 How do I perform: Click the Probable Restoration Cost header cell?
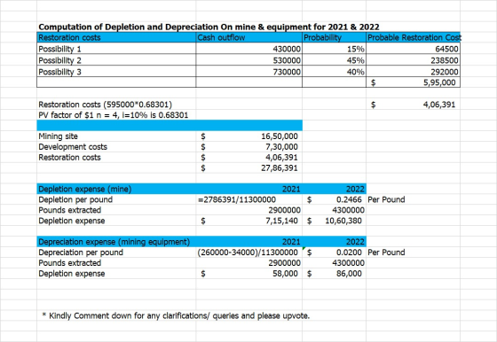pyautogui.click(x=414, y=37)
